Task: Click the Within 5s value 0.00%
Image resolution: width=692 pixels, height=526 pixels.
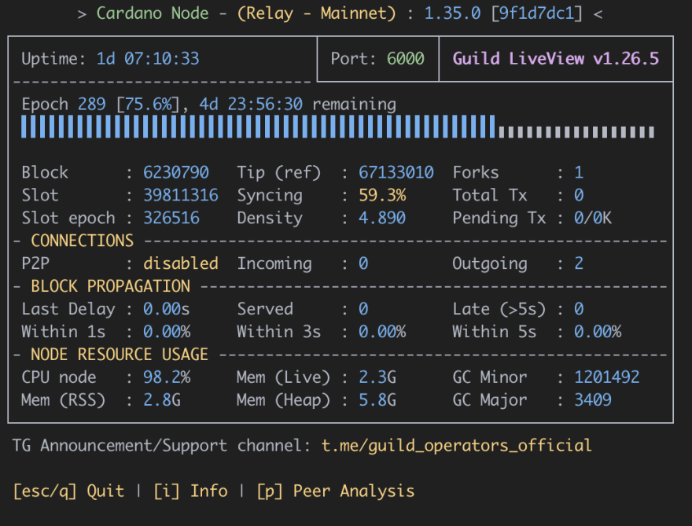Action: click(598, 331)
